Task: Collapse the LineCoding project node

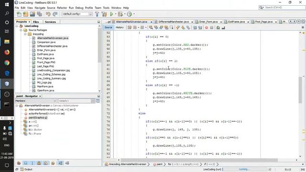Action: 17,26
